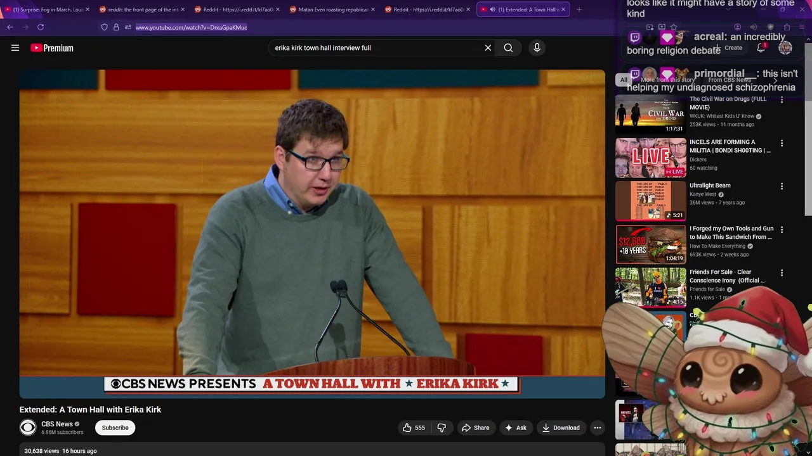Open options menu for Incels Are Forming a Militia

click(782, 143)
